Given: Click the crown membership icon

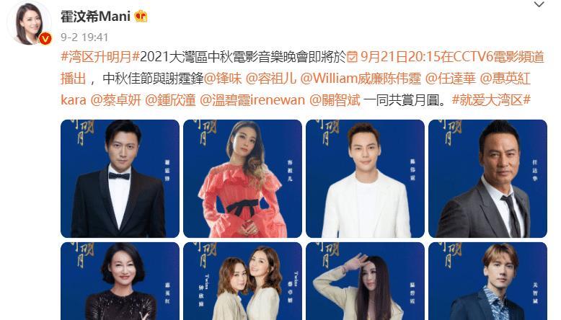Looking at the screenshot, I should (x=141, y=17).
